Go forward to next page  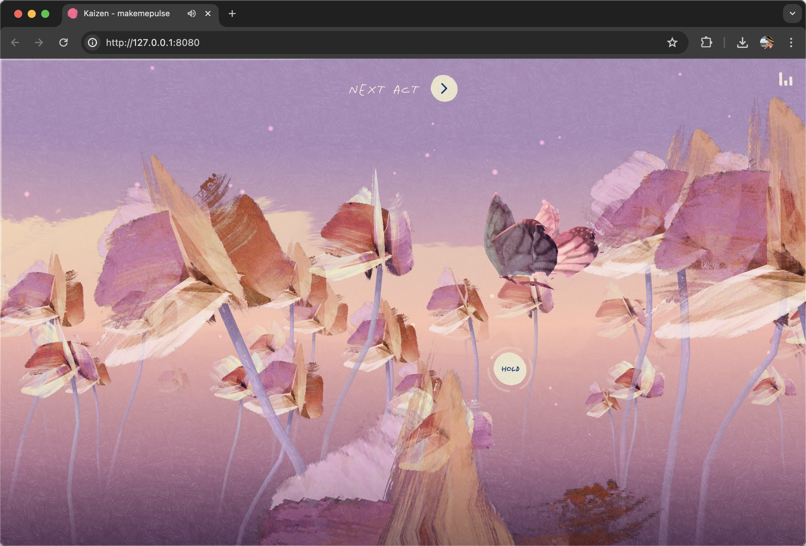pyautogui.click(x=39, y=43)
